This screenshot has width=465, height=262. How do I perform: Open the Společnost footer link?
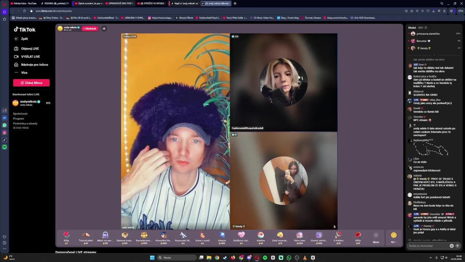click(x=20, y=114)
